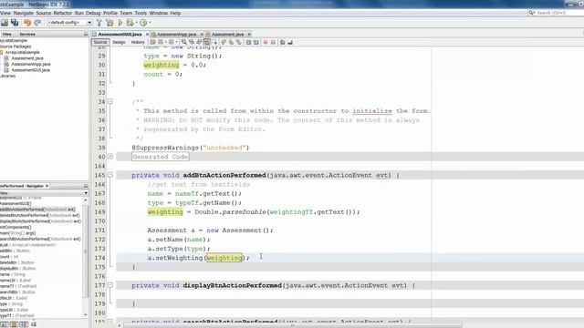Click the Build Project hammer icon
The height and width of the screenshot is (328, 584).
(x=99, y=23)
